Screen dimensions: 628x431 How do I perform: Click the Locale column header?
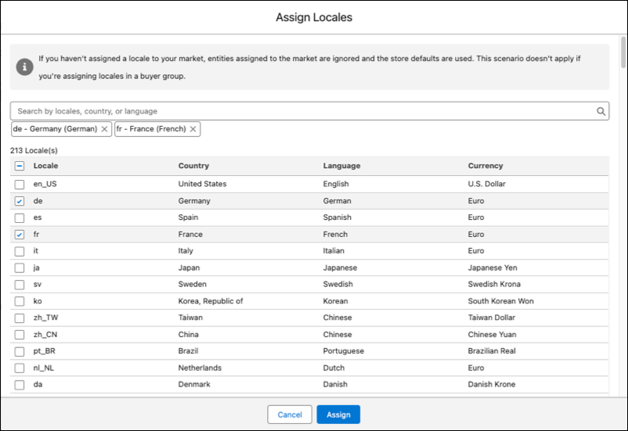pyautogui.click(x=45, y=166)
